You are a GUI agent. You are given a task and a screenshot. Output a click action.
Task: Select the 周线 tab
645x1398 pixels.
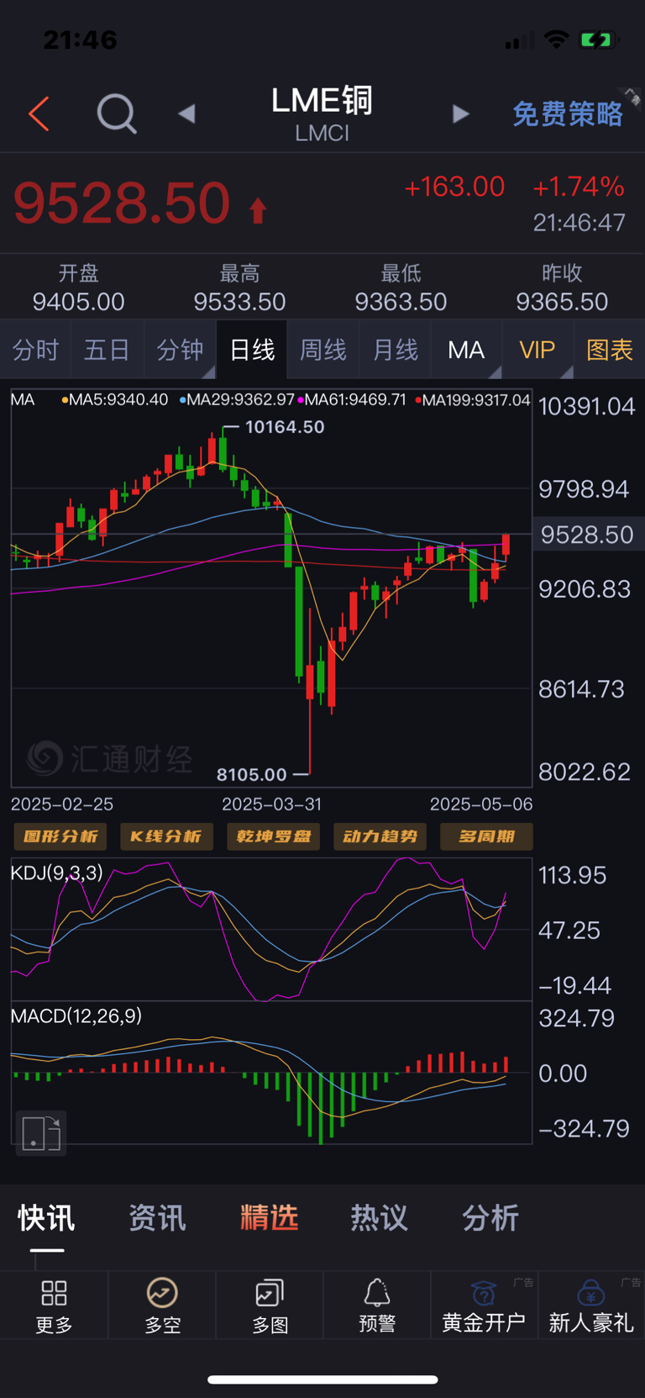coord(323,350)
